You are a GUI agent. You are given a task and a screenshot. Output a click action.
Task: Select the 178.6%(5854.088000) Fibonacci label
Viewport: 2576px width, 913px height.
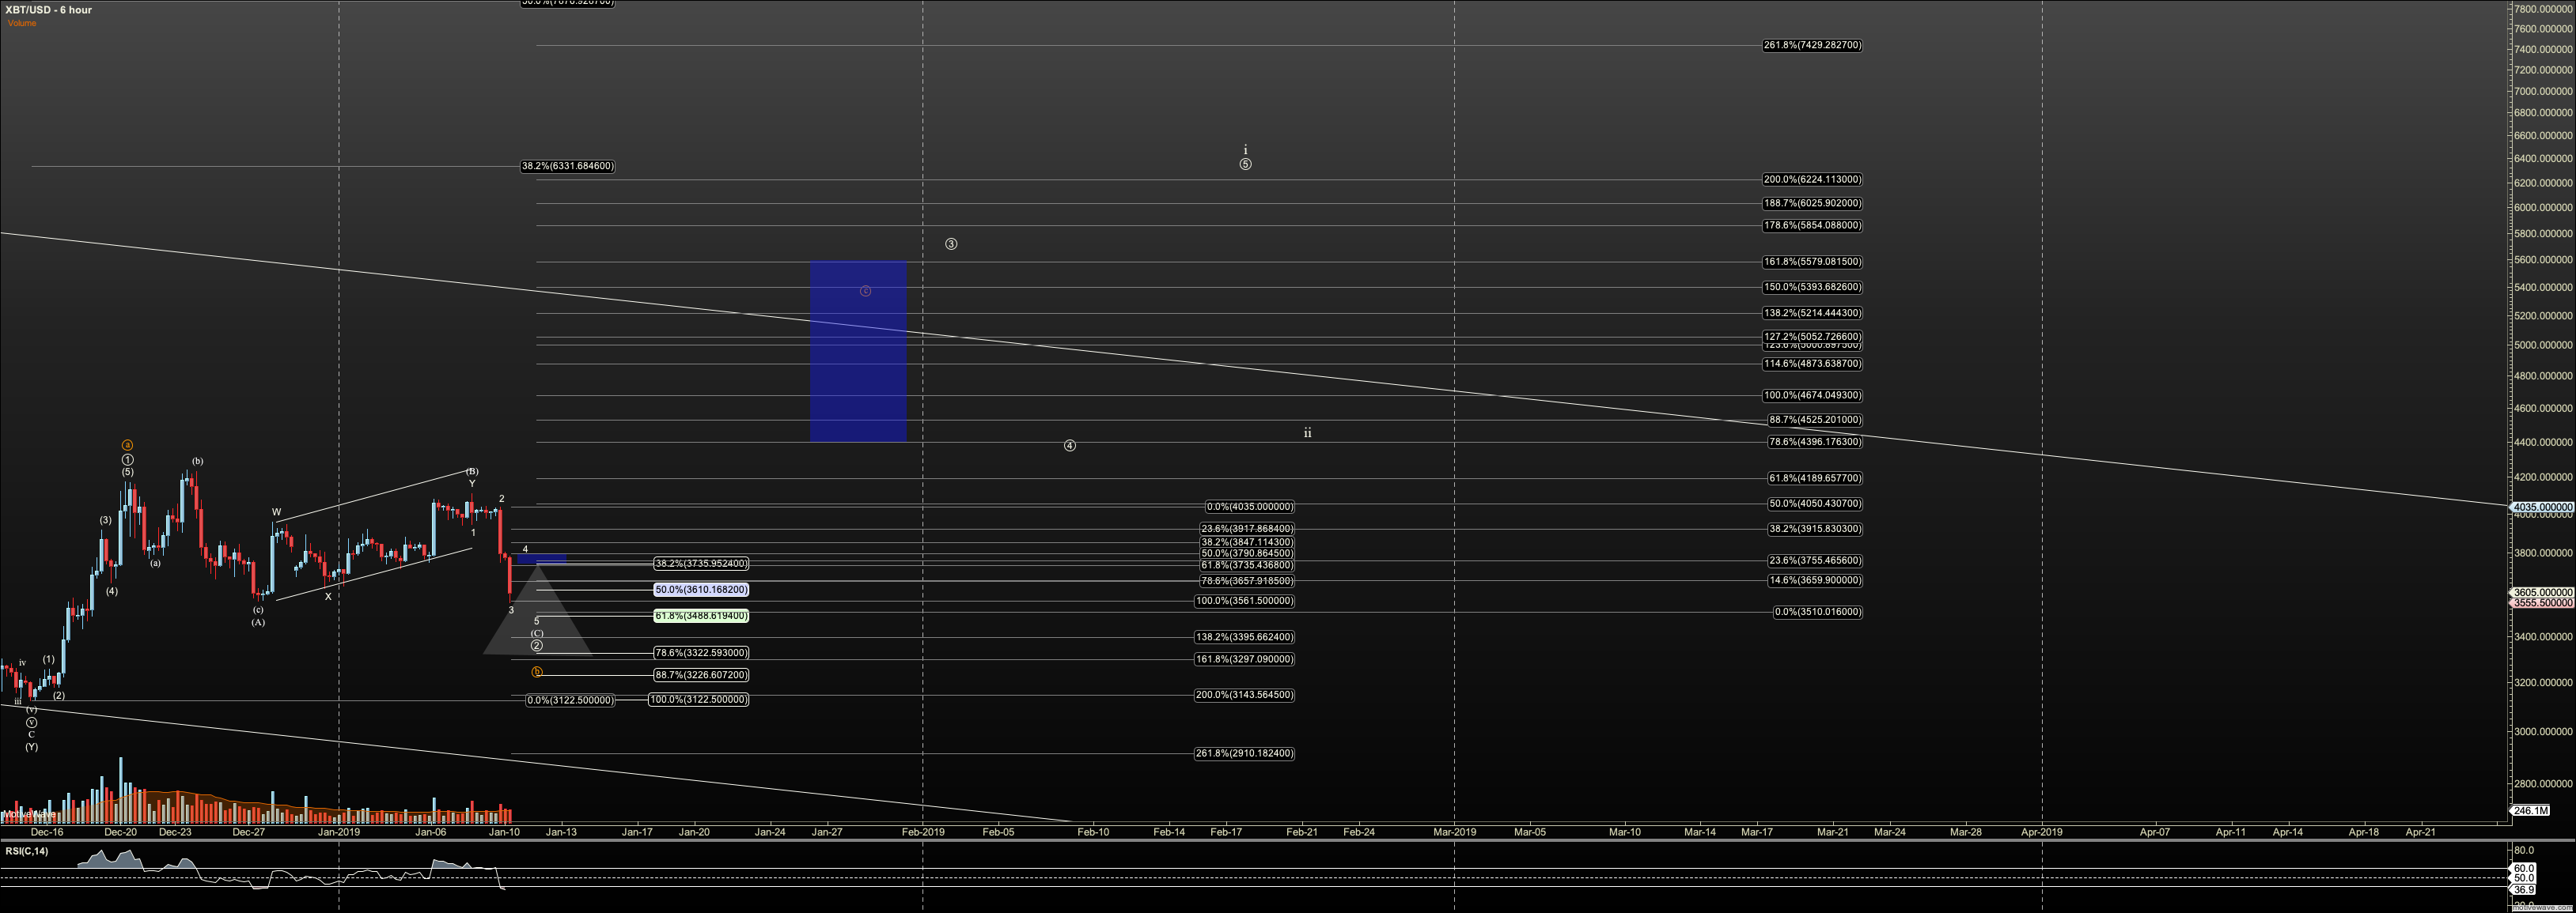1812,226
